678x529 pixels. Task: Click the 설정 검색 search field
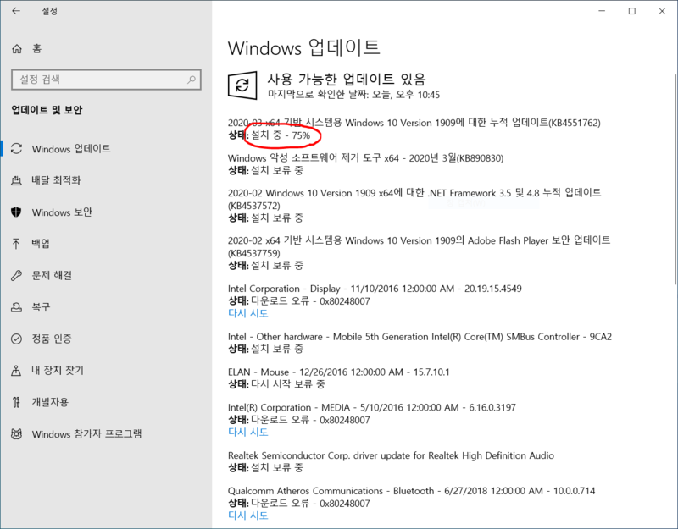coord(106,80)
